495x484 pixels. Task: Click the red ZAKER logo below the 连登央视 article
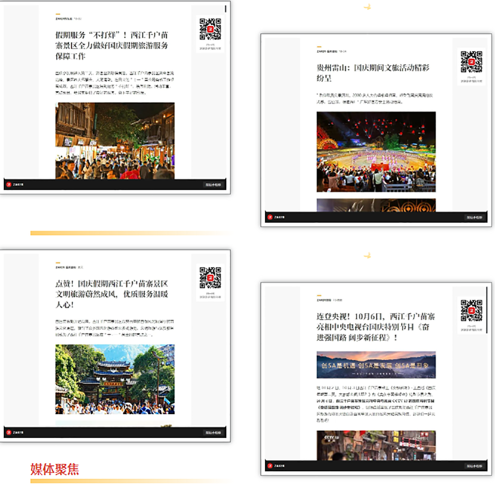270,466
